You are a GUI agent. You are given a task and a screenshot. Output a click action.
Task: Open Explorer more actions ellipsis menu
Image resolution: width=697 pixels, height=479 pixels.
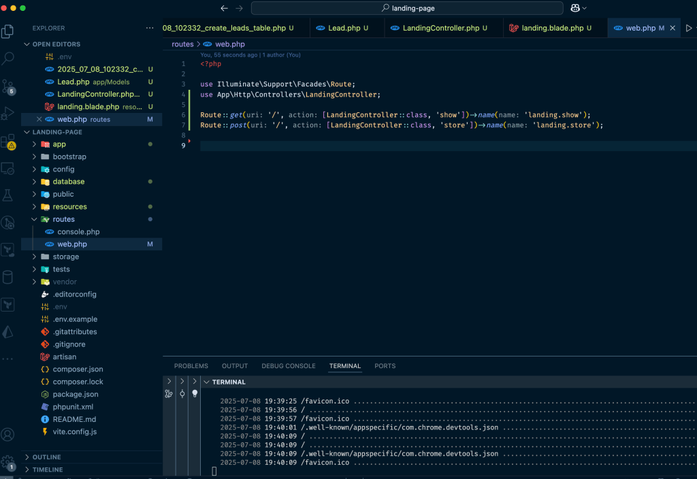[150, 28]
